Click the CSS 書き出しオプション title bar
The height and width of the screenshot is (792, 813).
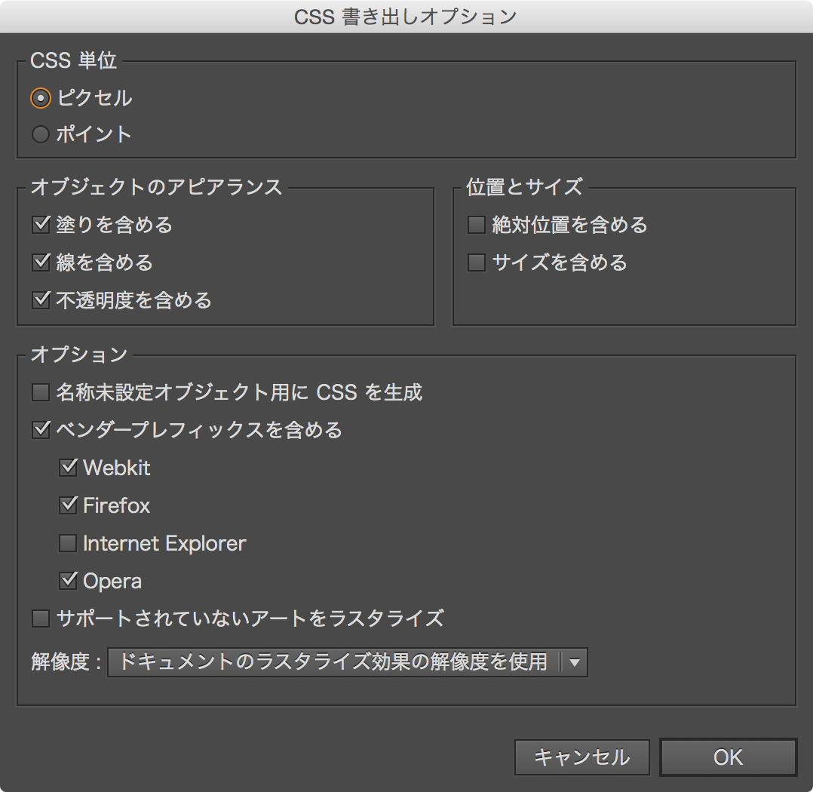(406, 15)
